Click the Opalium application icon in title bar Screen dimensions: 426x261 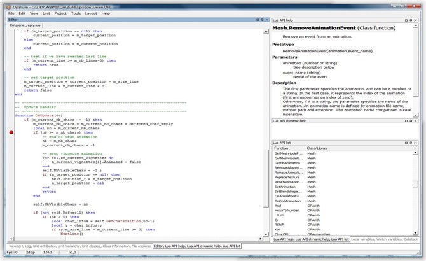pyautogui.click(x=9, y=7)
